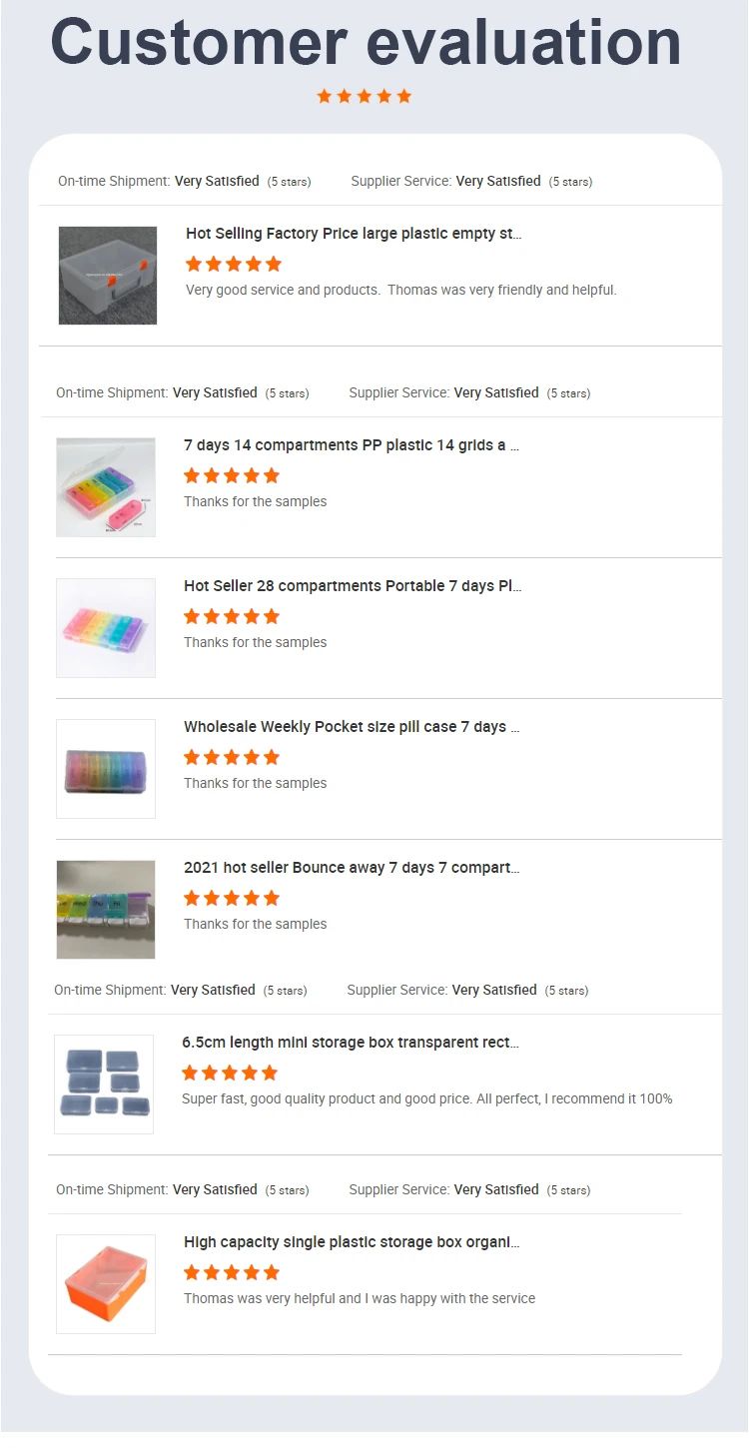Screen dimensions: 749x1448
Task: Click star rating of High capacity storage box
Action: [232, 1273]
